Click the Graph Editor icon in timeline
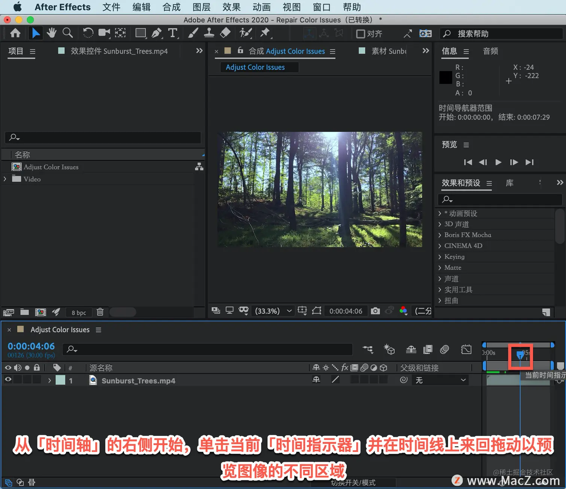 point(466,349)
